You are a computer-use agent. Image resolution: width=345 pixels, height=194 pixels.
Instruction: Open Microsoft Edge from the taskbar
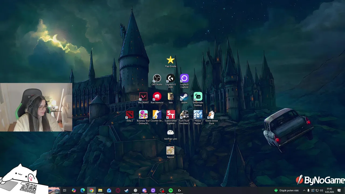(83, 190)
